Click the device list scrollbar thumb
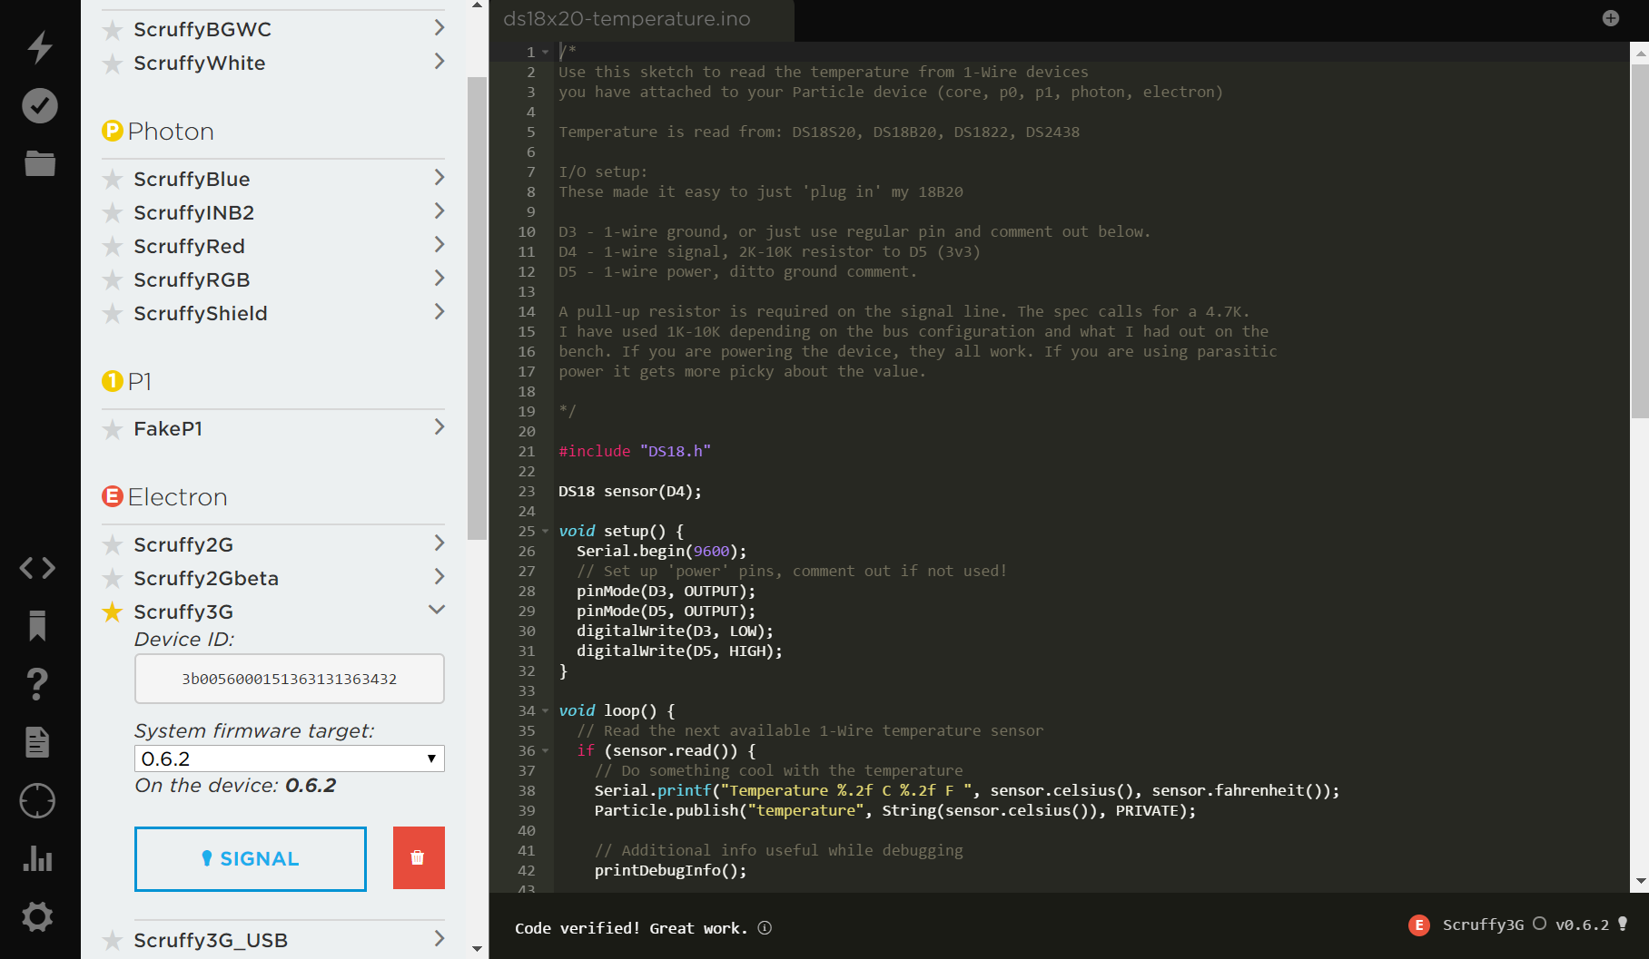The width and height of the screenshot is (1649, 959). point(477,308)
